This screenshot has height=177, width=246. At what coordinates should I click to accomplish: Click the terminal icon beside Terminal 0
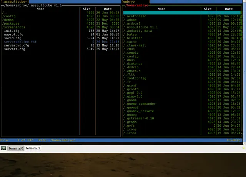pos(3,148)
